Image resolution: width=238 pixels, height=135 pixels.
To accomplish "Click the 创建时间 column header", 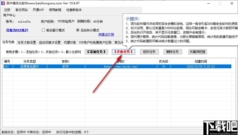I will [x=201, y=61].
